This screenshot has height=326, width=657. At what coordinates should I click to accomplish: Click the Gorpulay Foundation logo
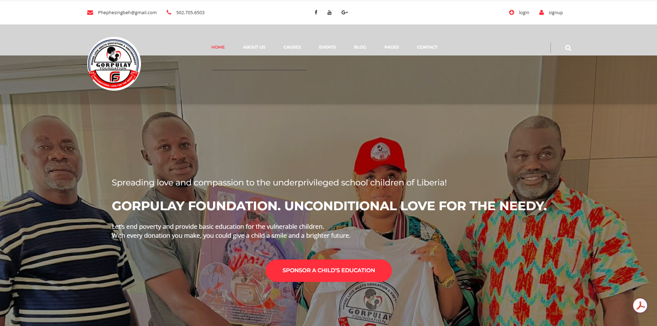click(x=114, y=64)
